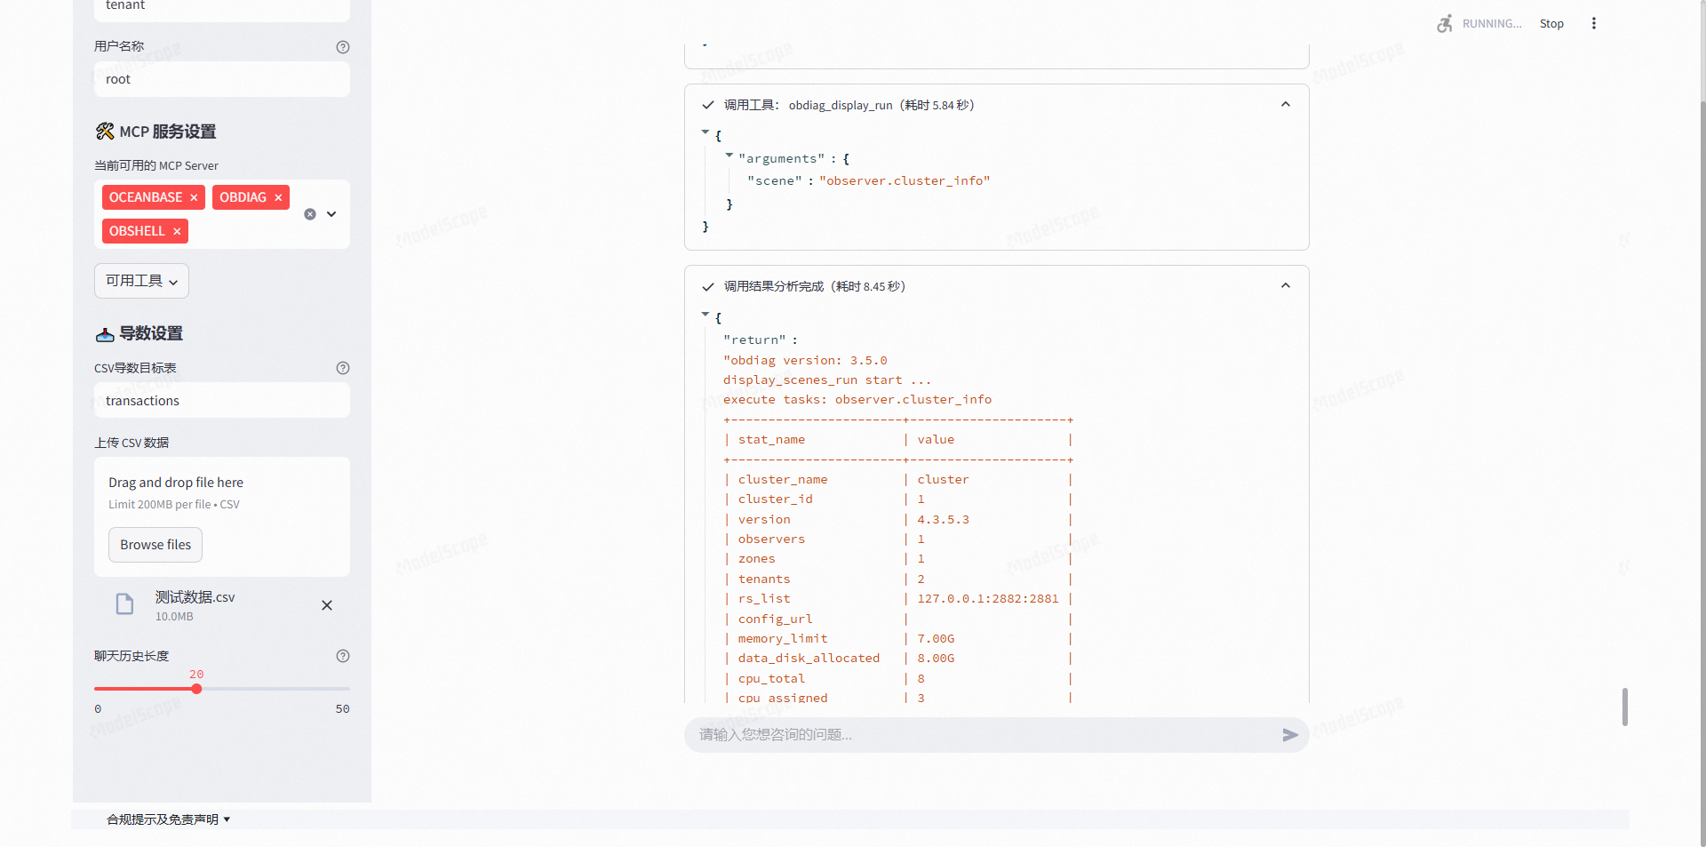Click the help icon beside 聊天历史长度

pyautogui.click(x=343, y=656)
